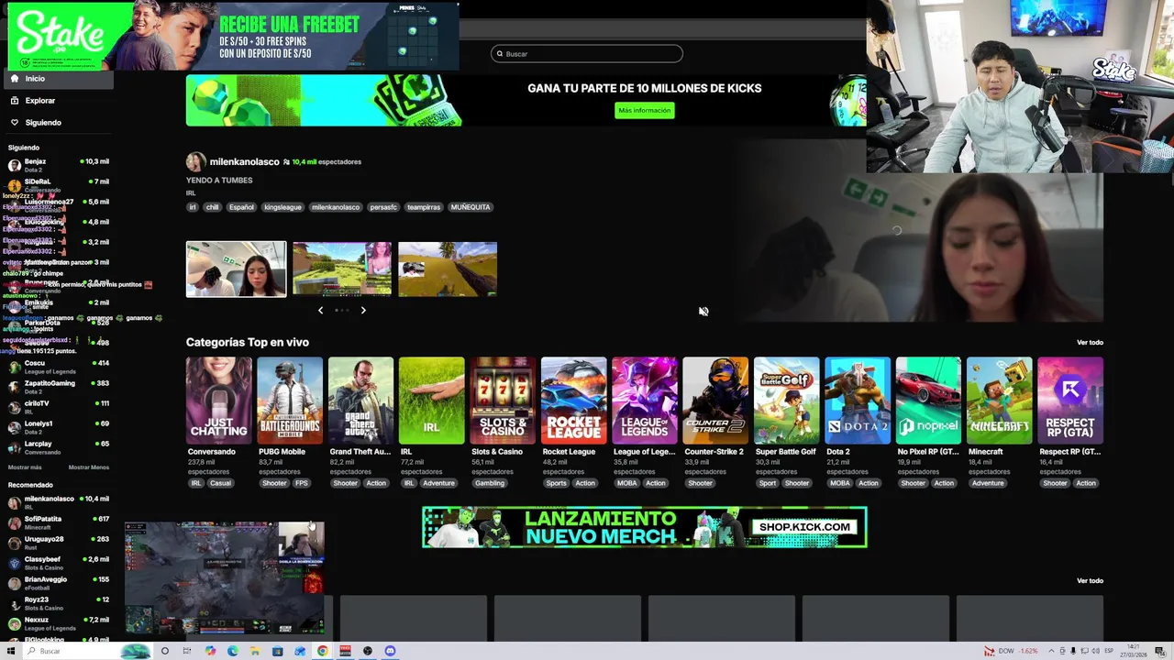
Task: Click the Español tag
Action: [x=241, y=207]
